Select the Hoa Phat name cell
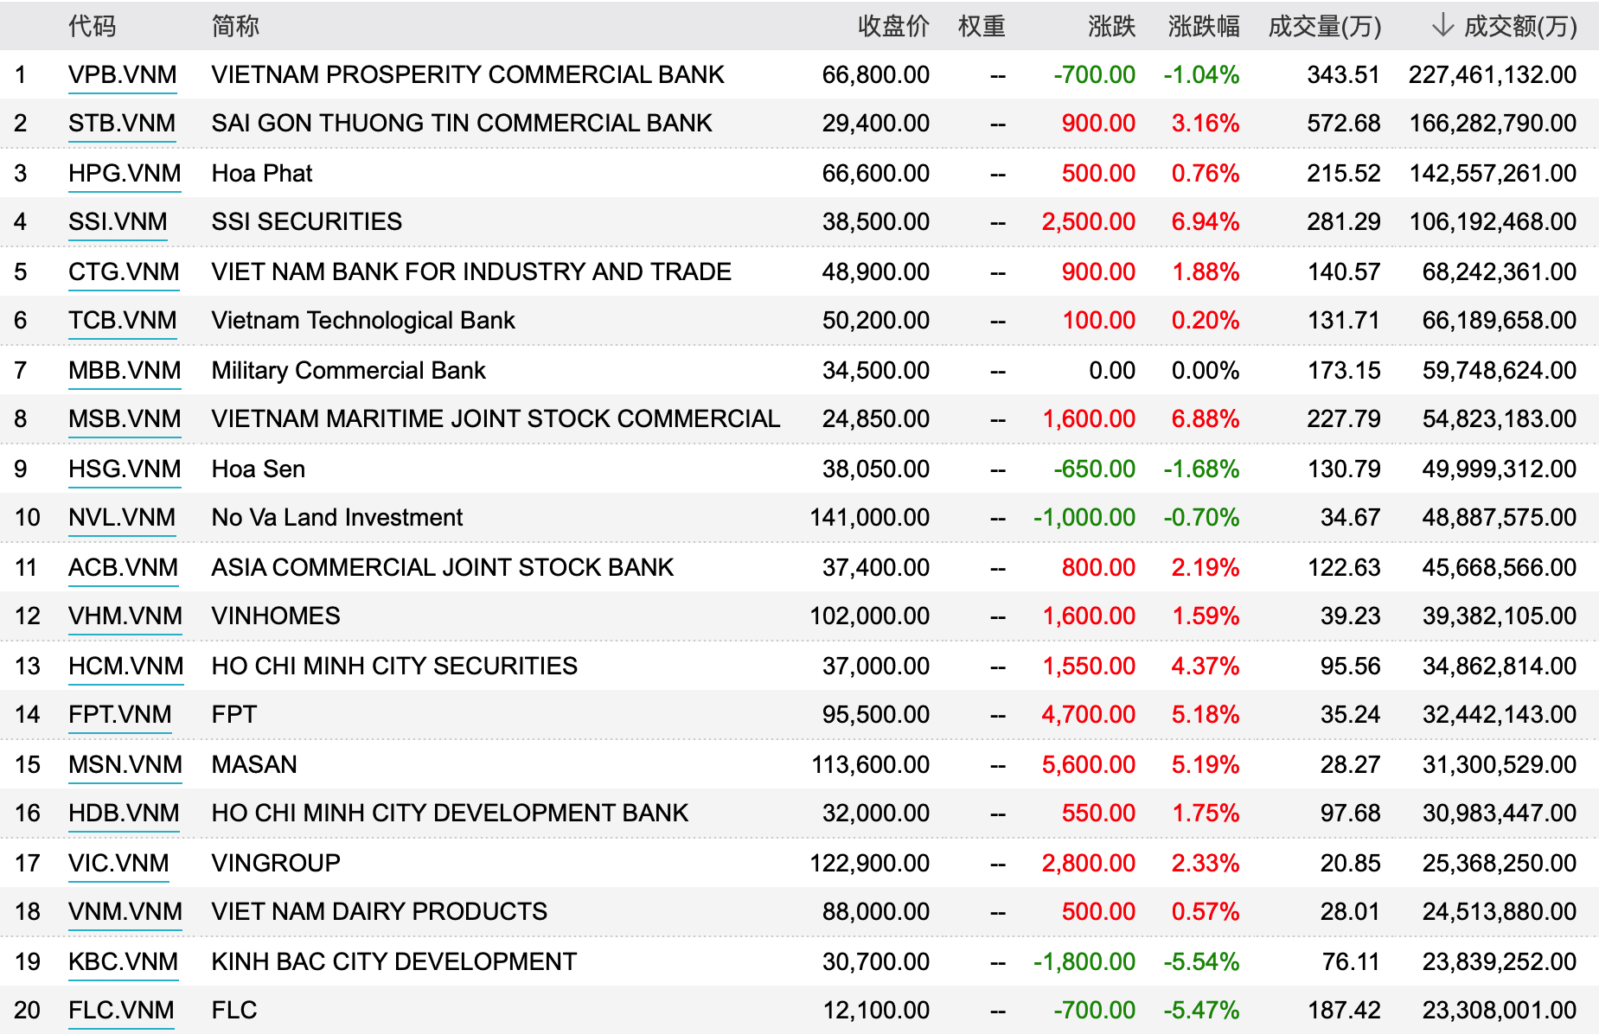This screenshot has width=1599, height=1034. coord(262,174)
